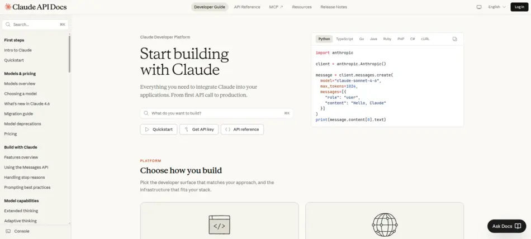Open What's new in Claude 4.6
The height and width of the screenshot is (239, 531).
pos(27,104)
